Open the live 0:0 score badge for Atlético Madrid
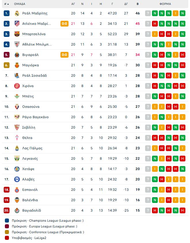Image resolution: width=190 pixels, height=243 pixels. coord(64,24)
